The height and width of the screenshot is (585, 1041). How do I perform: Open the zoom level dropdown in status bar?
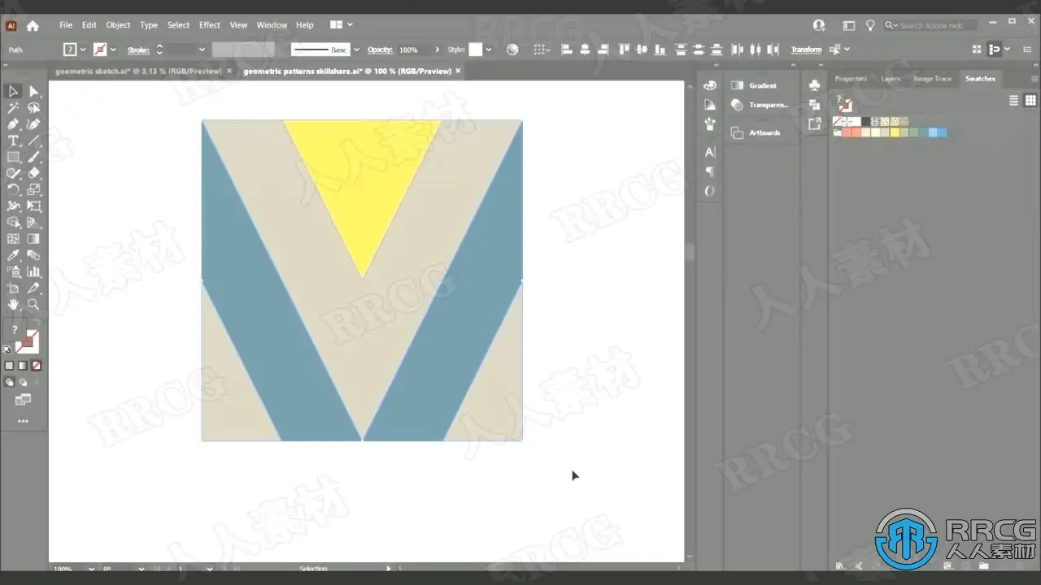[89, 569]
